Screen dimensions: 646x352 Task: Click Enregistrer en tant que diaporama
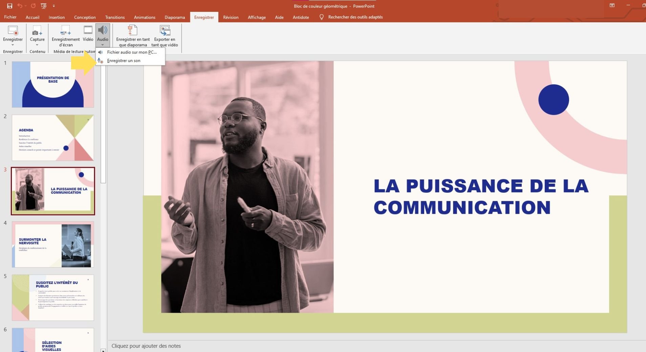133,36
